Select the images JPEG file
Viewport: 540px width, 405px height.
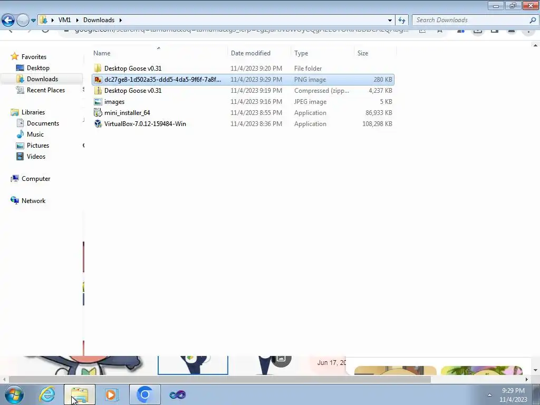243,102
